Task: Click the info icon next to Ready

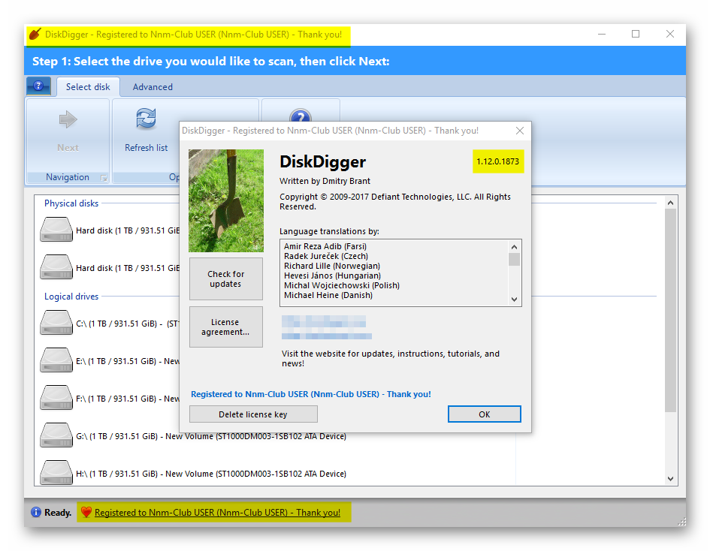Action: pyautogui.click(x=36, y=512)
